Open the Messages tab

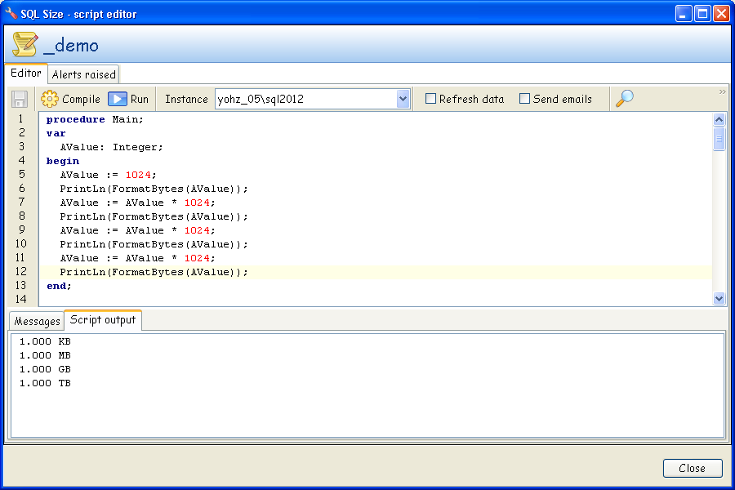click(x=36, y=320)
